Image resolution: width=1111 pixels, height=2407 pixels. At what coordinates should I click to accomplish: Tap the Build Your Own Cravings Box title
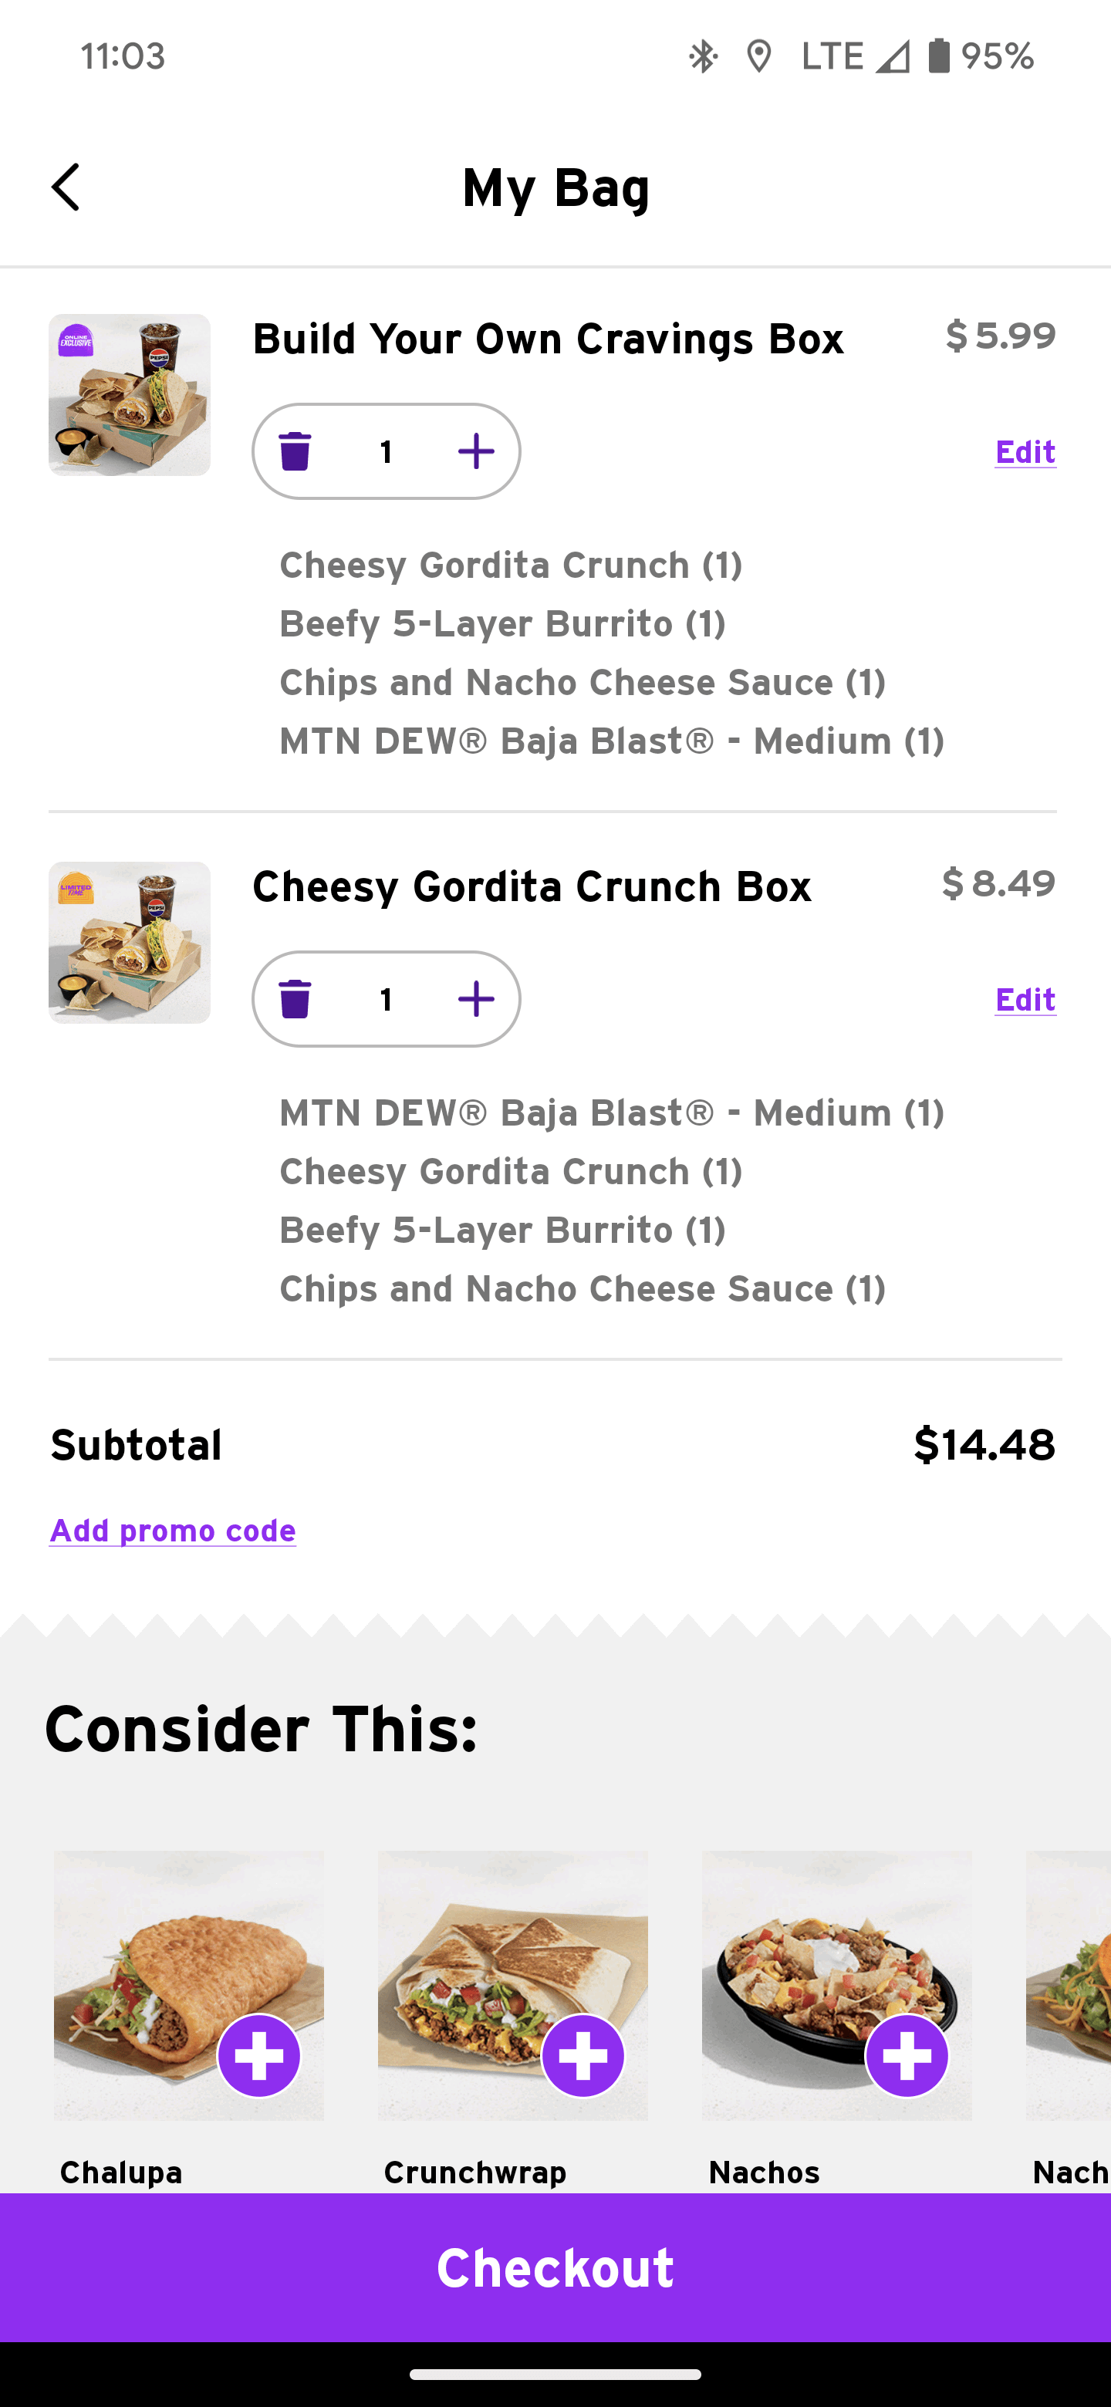point(548,338)
